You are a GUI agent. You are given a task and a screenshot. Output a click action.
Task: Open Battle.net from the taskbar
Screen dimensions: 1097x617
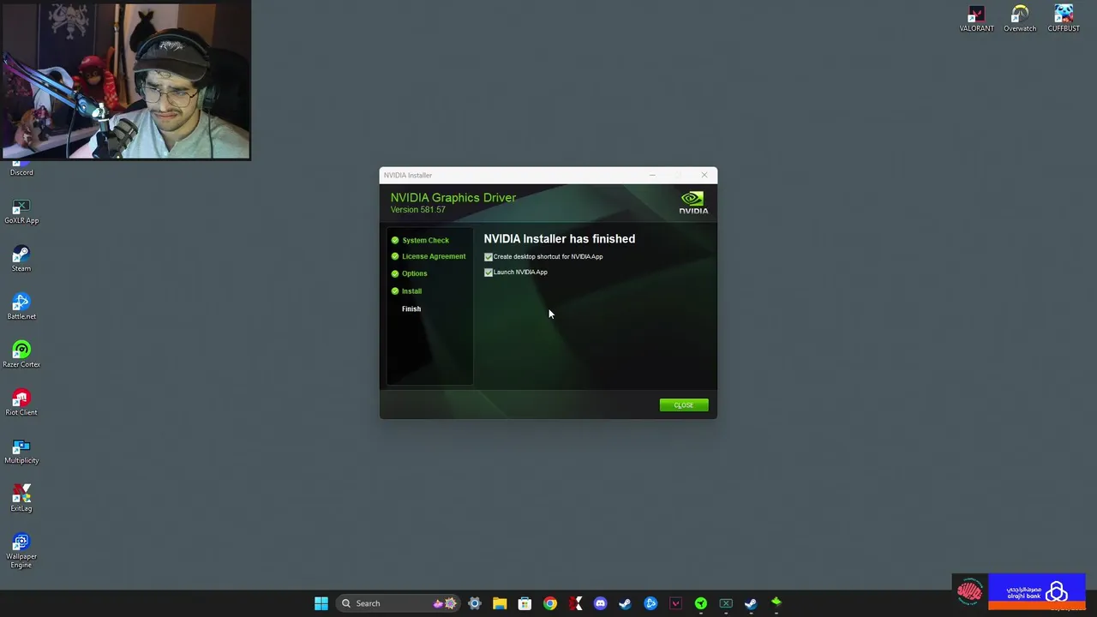point(650,603)
